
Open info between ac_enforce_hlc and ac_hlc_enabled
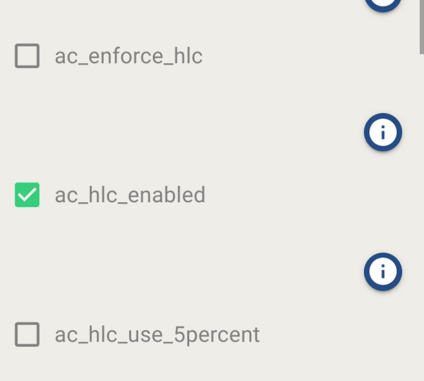383,132
